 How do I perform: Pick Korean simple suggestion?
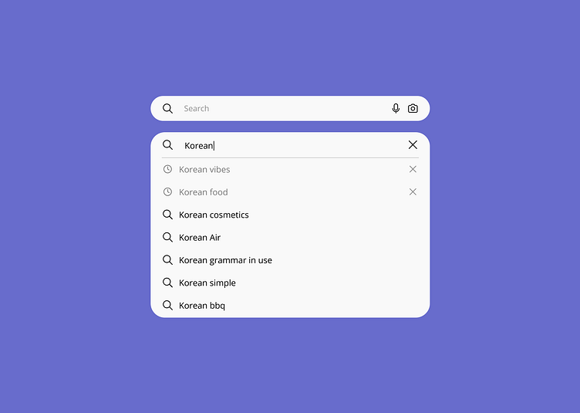point(207,283)
